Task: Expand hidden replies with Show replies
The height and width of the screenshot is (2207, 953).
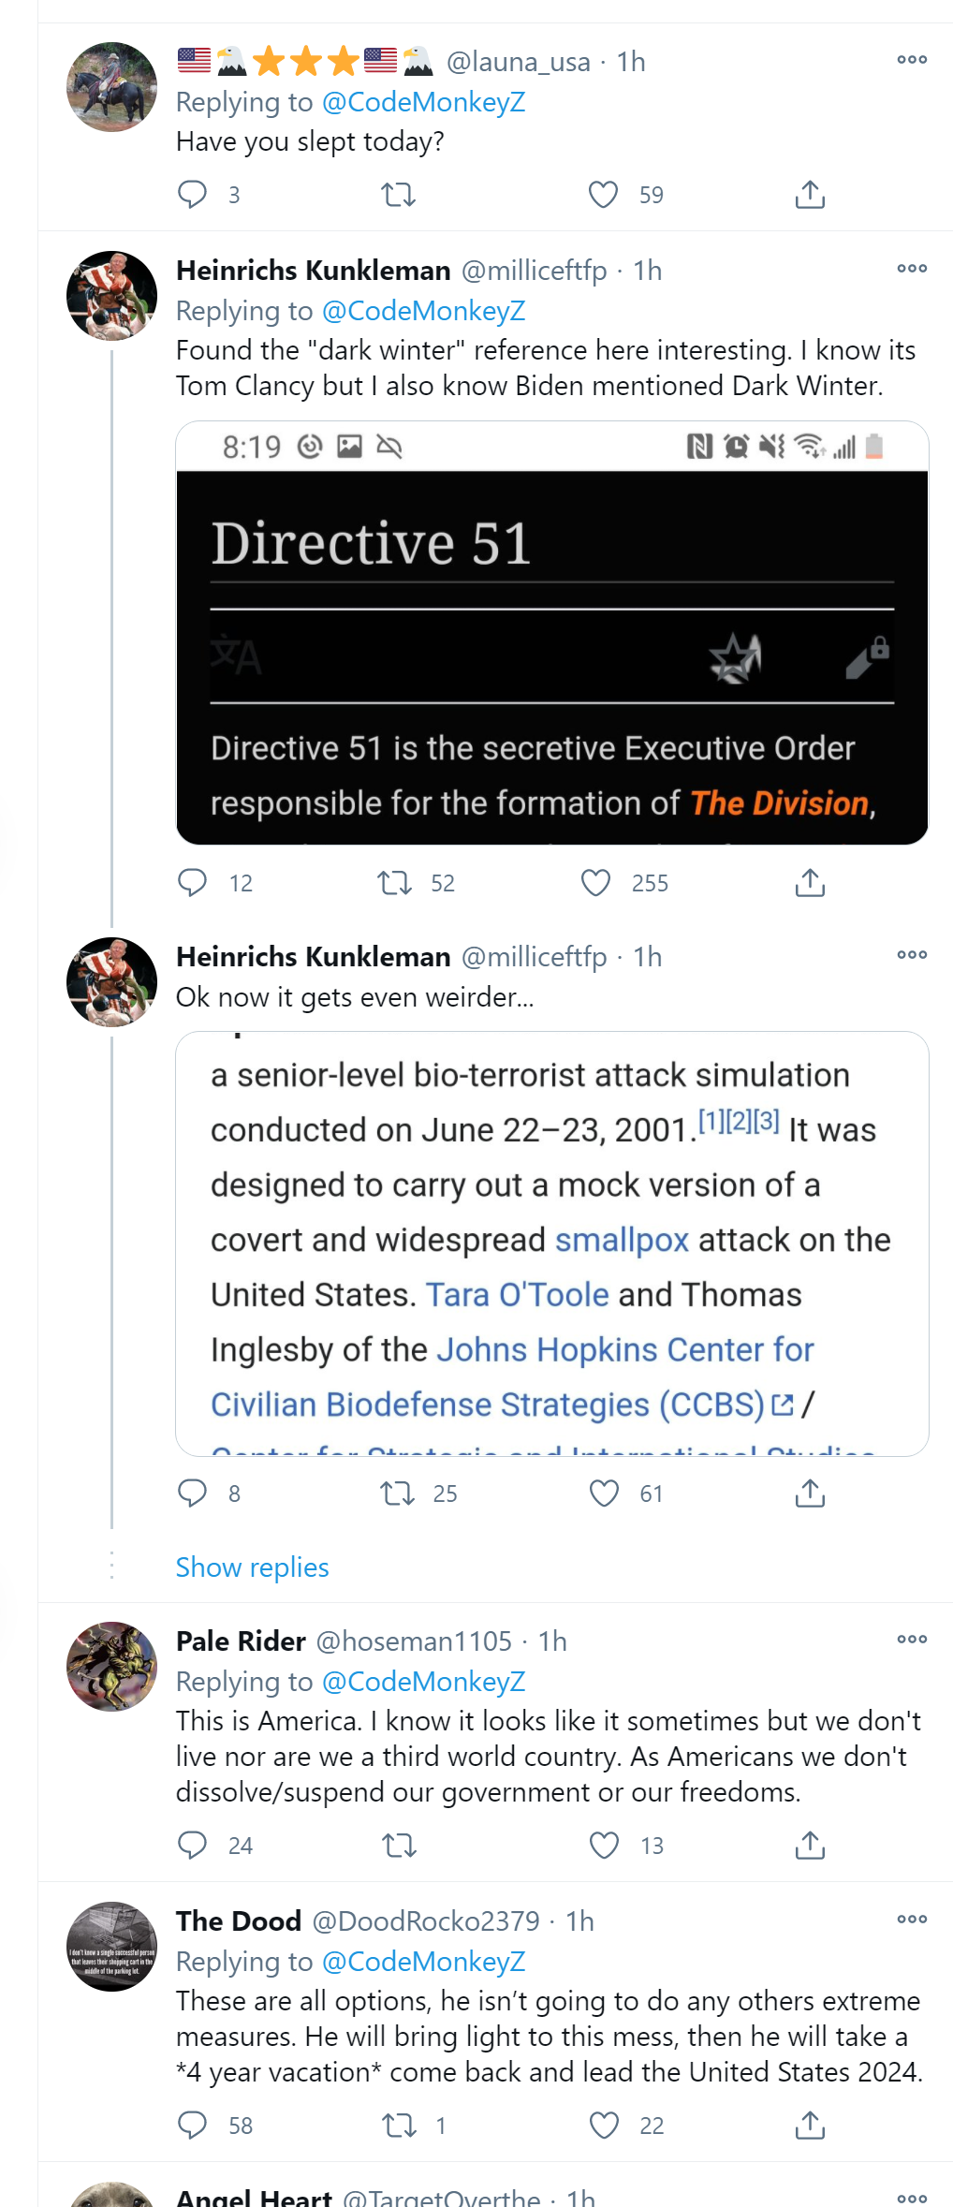Action: pos(253,1567)
